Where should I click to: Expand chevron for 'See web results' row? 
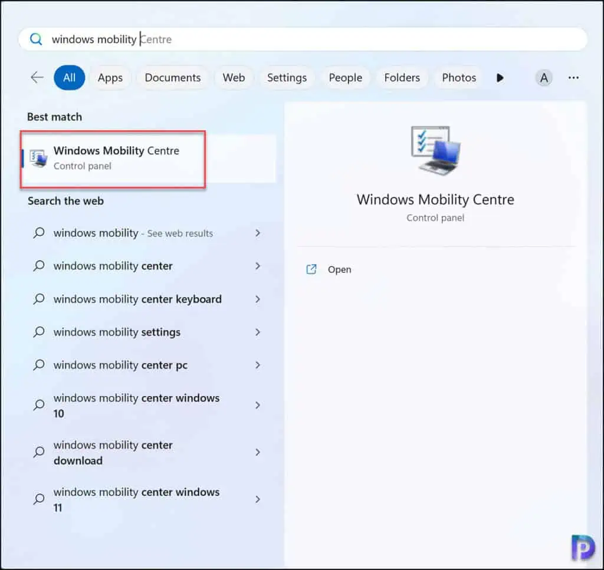click(x=258, y=233)
